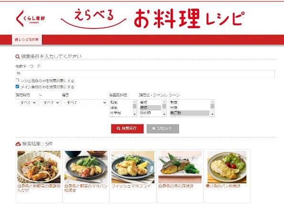Click the up arrow of the cuisine-style list
The image size is (284, 209).
coord(134,102)
